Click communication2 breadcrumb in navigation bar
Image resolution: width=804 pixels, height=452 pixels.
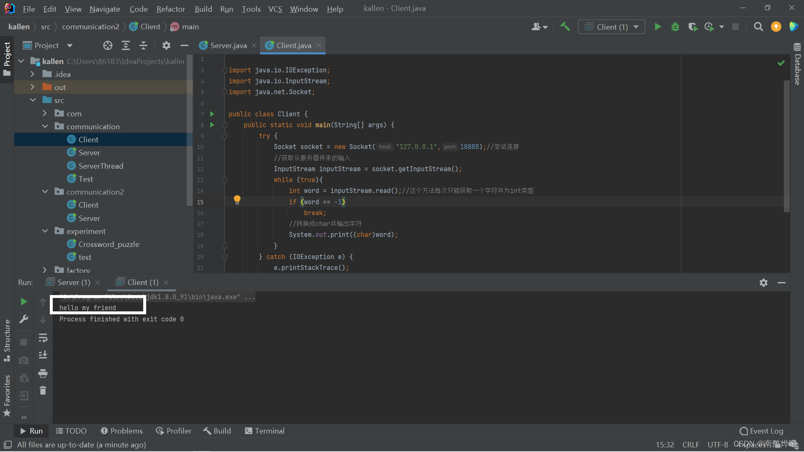point(90,26)
